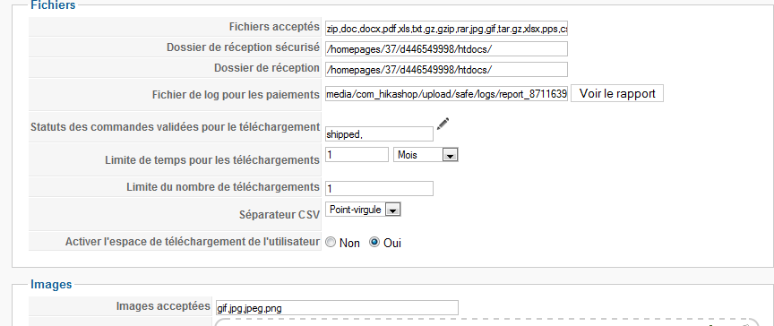Click the 'Activer l'espace de téléchargement' label
The width and height of the screenshot is (774, 326).
[193, 242]
